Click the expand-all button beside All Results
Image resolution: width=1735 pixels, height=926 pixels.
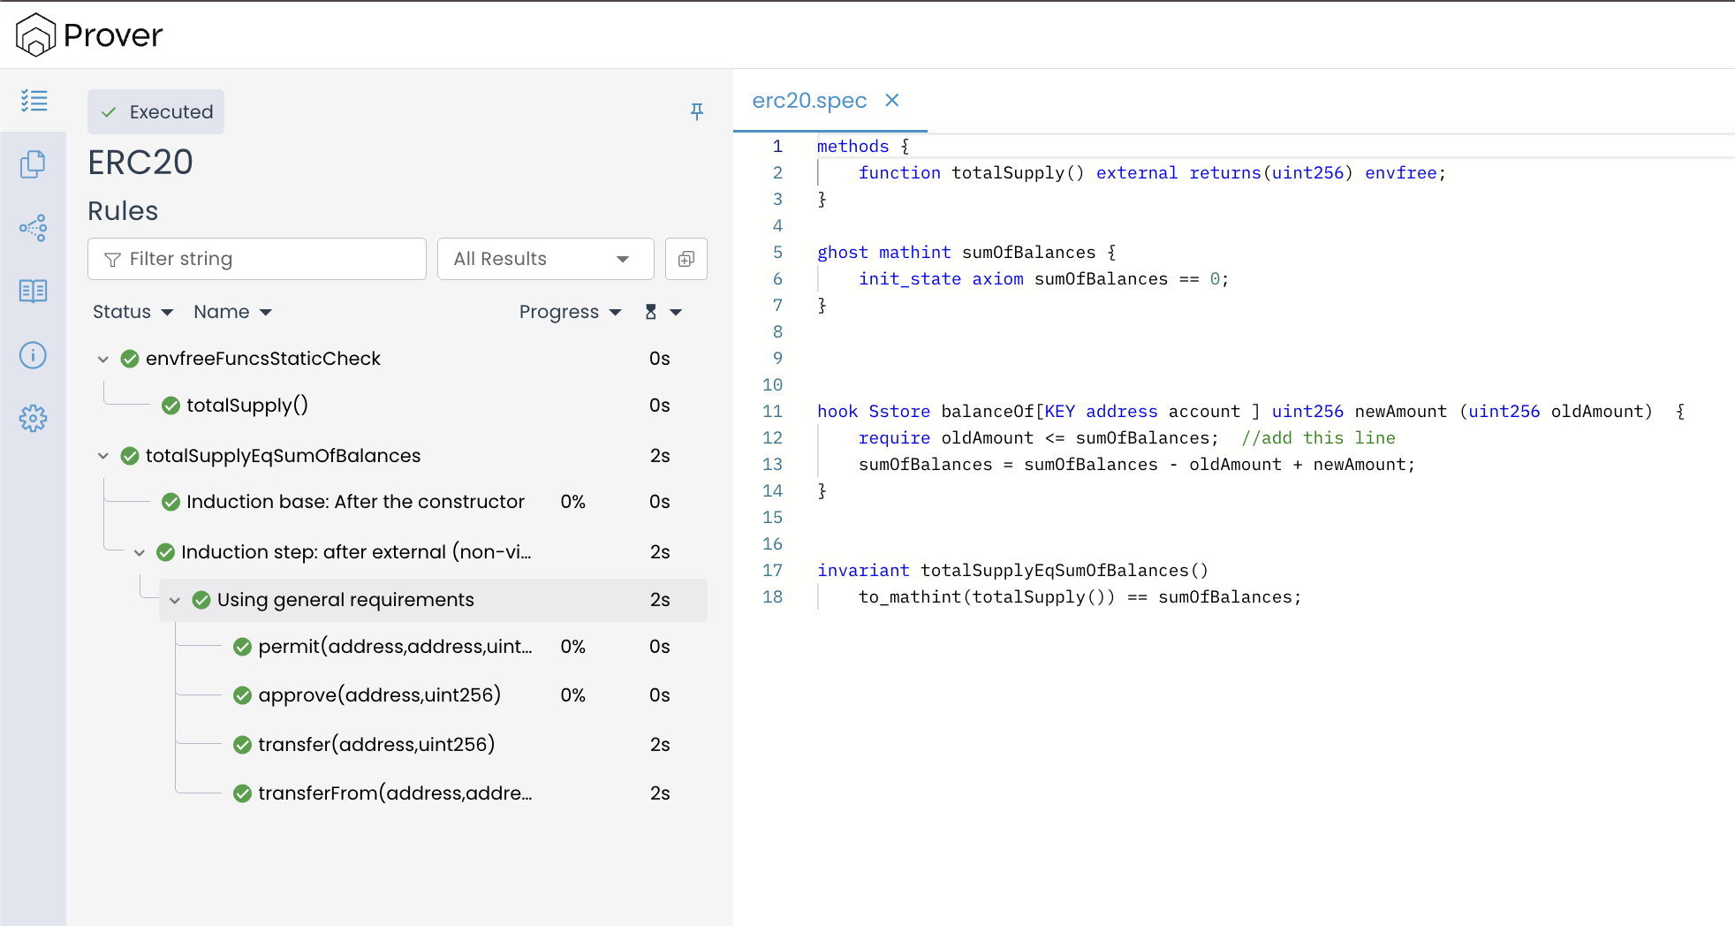[686, 259]
